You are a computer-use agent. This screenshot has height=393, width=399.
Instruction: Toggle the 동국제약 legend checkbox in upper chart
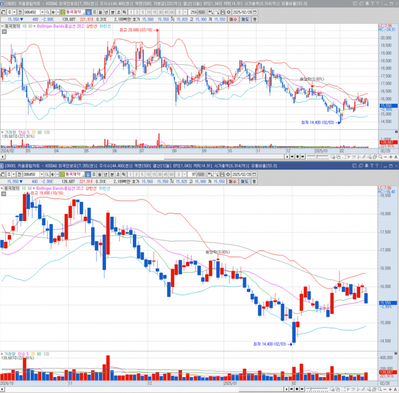coord(3,27)
